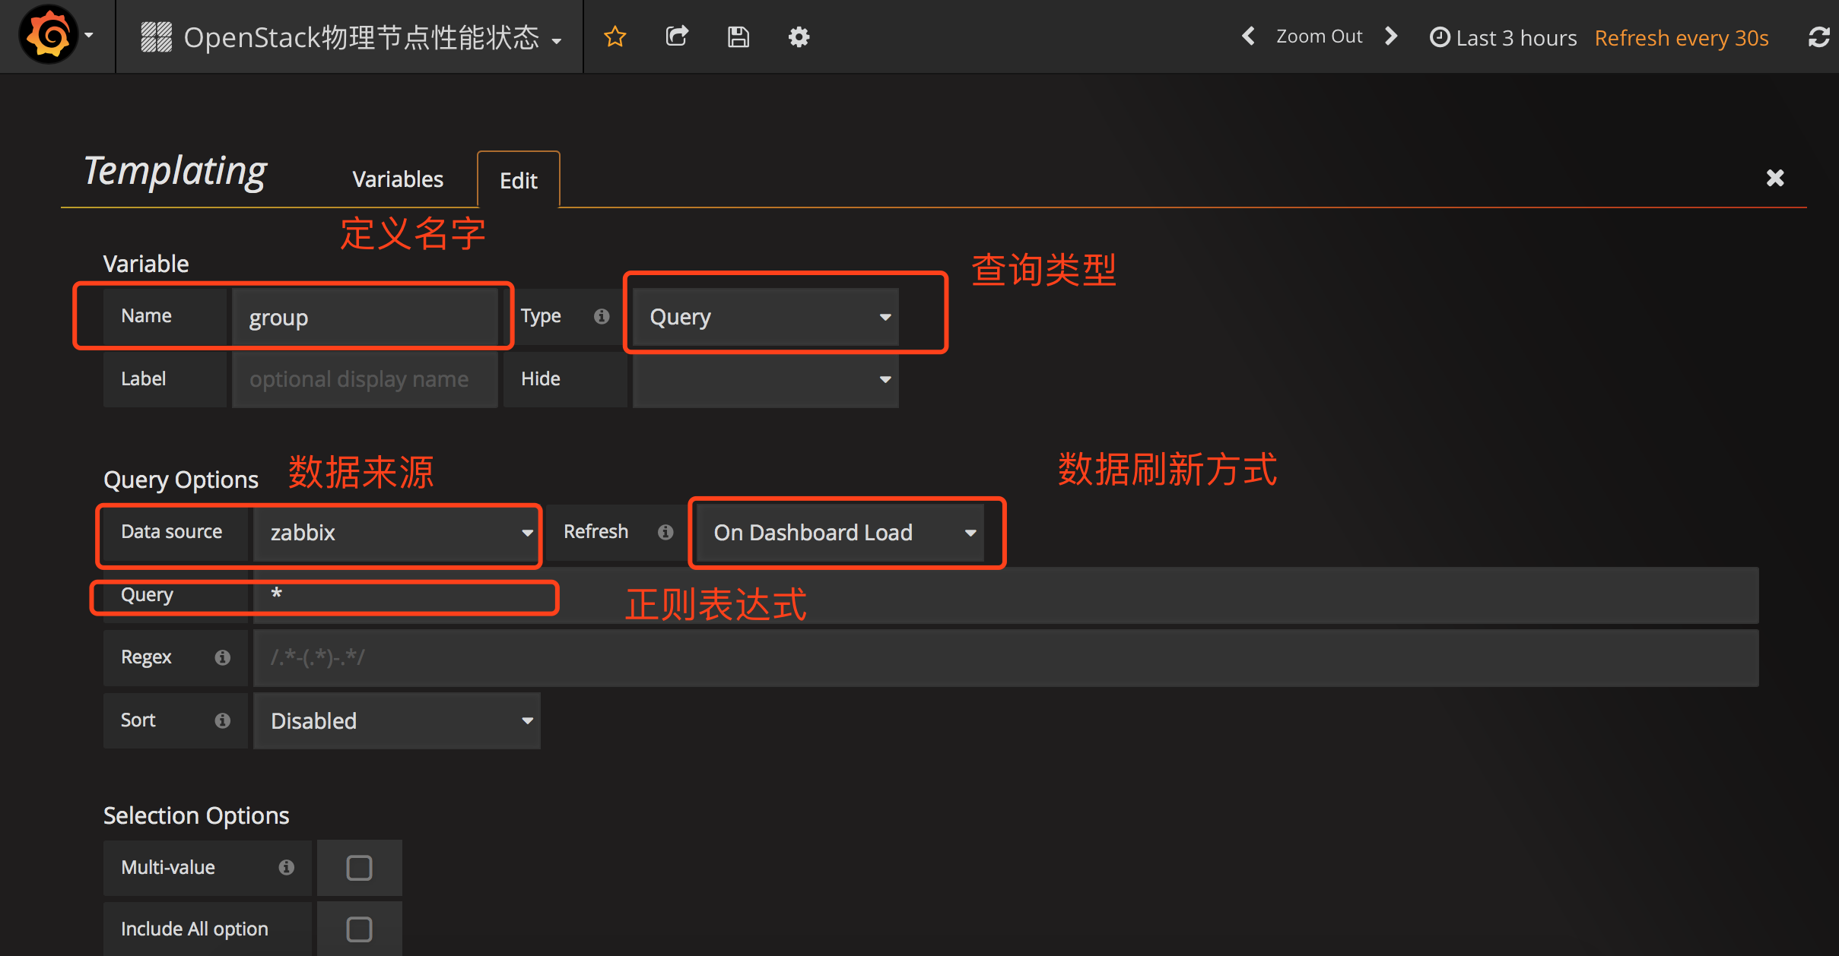Select the Edit tab
The width and height of the screenshot is (1839, 956).
(519, 180)
